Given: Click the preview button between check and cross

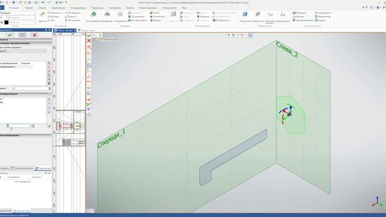Looking at the screenshot, I should tap(22, 35).
